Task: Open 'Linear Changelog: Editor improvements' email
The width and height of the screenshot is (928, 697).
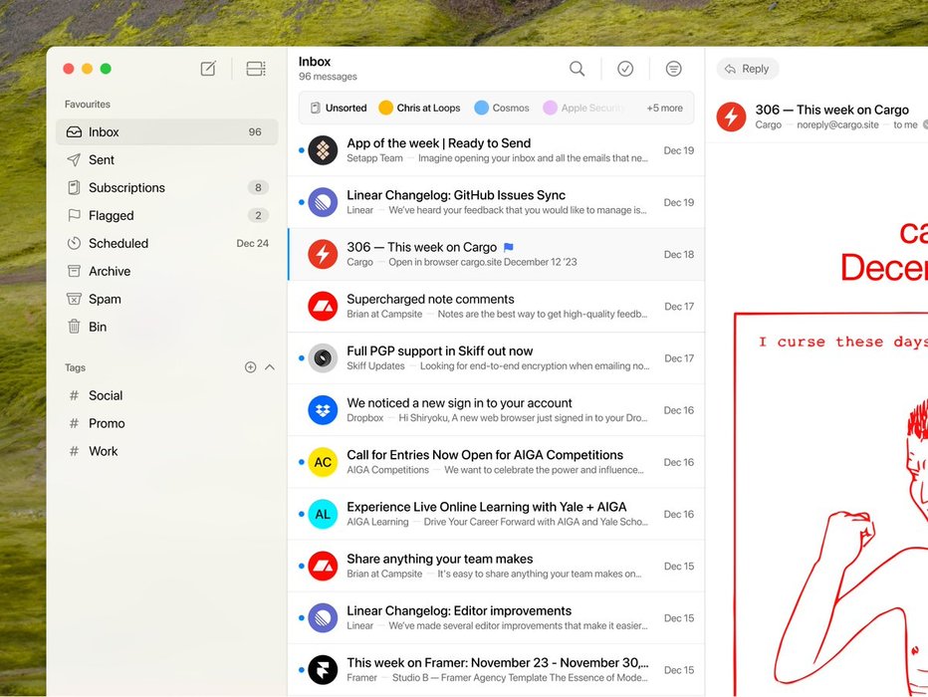Action: tap(496, 617)
